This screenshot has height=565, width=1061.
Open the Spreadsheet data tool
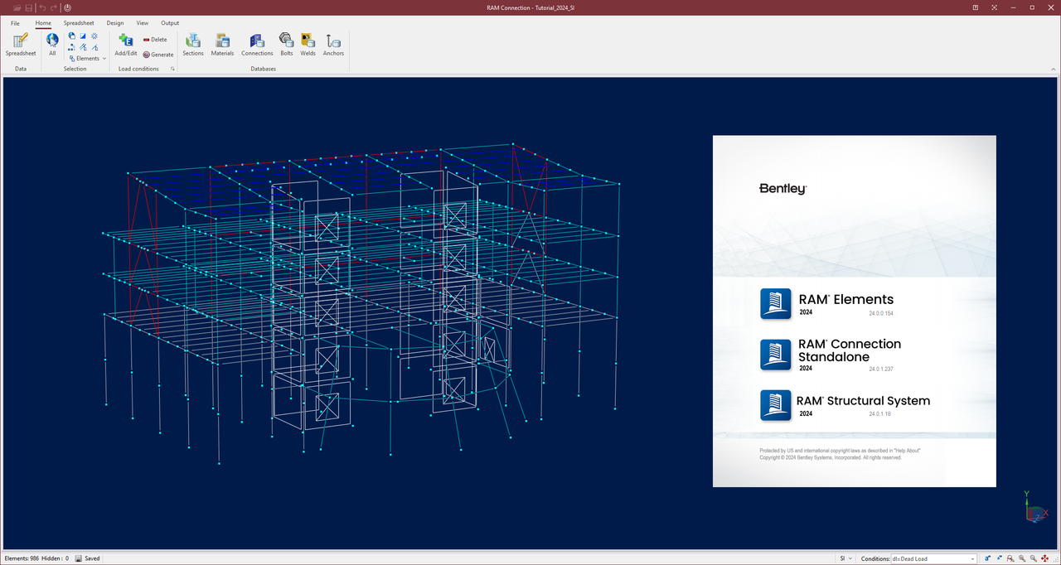click(21, 45)
